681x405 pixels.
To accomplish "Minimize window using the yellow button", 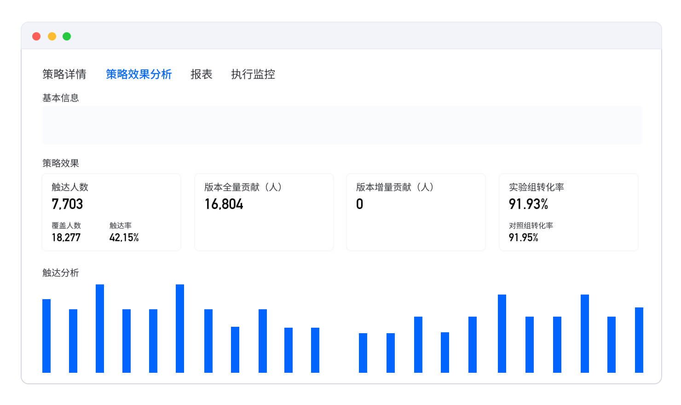I will pos(52,36).
